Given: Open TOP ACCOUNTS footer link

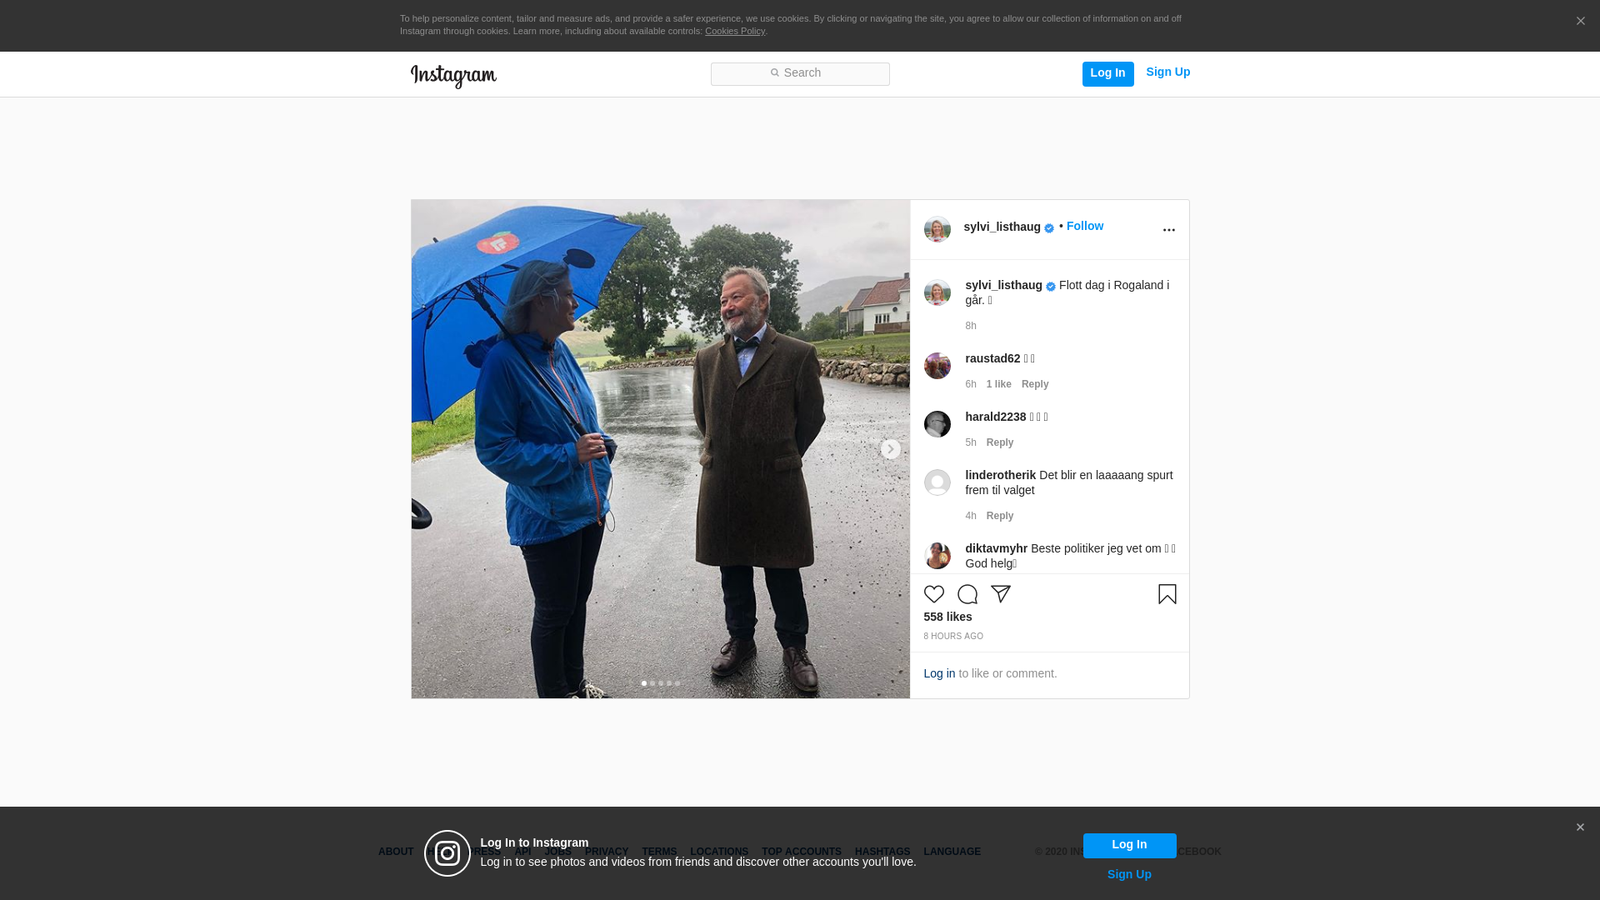Looking at the screenshot, I should (x=802, y=852).
